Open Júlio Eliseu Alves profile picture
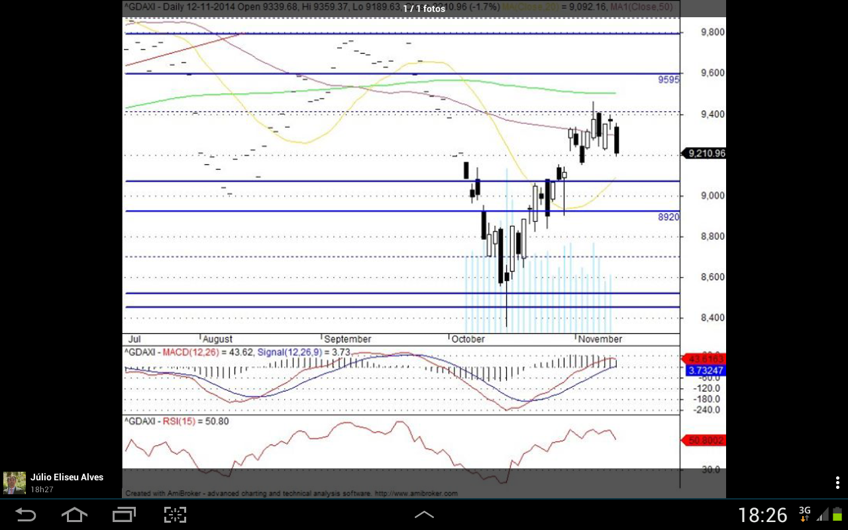 (15, 483)
